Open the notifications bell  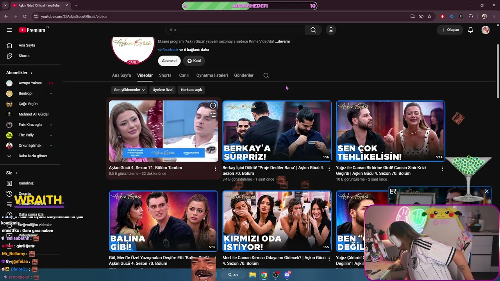point(471,30)
